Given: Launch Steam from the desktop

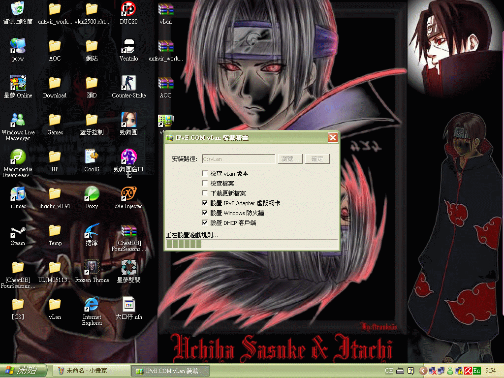Looking at the screenshot, I should [x=18, y=231].
